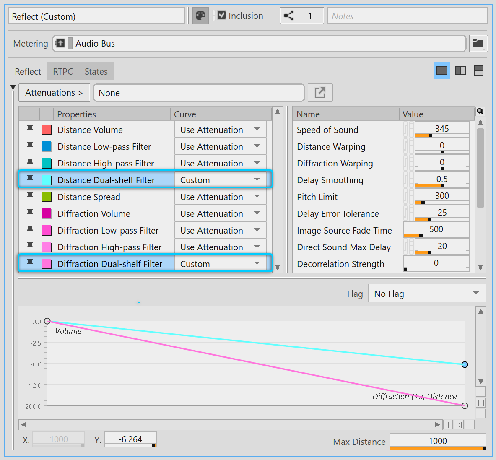This screenshot has height=460, width=496.
Task: Switch to the RTPC tab
Action: (x=63, y=72)
